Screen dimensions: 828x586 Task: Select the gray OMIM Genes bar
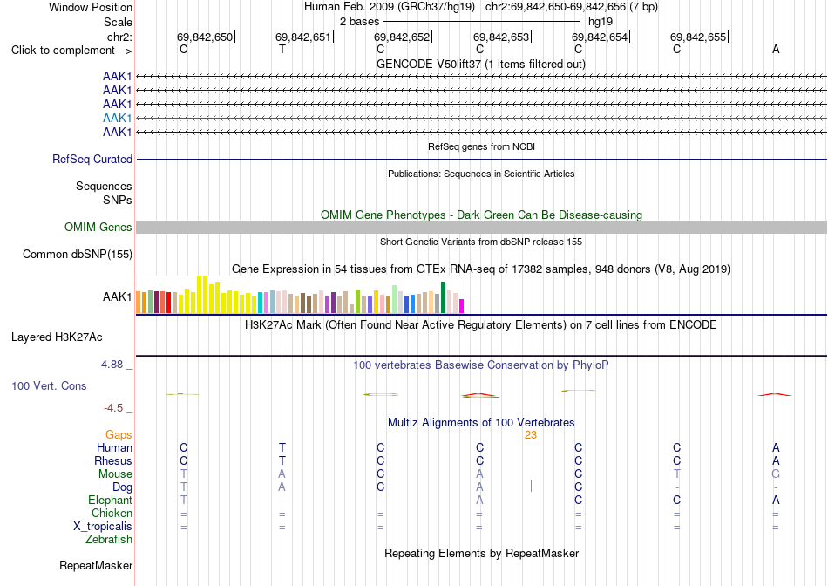[481, 228]
